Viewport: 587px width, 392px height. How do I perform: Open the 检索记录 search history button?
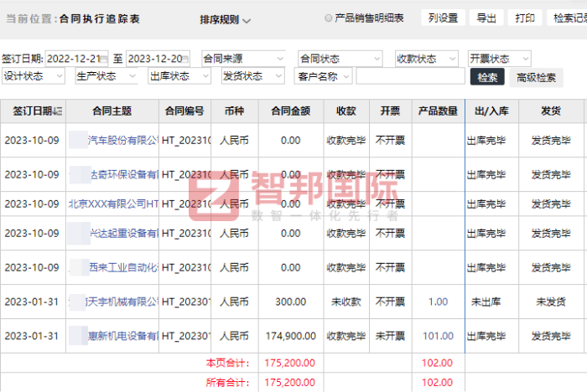pos(567,18)
